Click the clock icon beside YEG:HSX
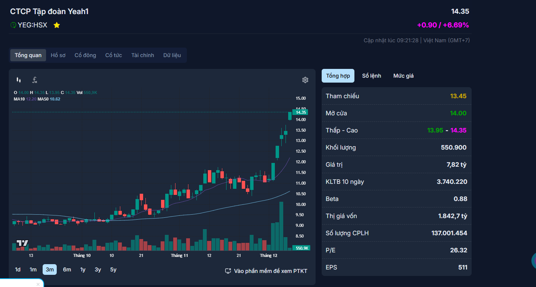 [13, 25]
